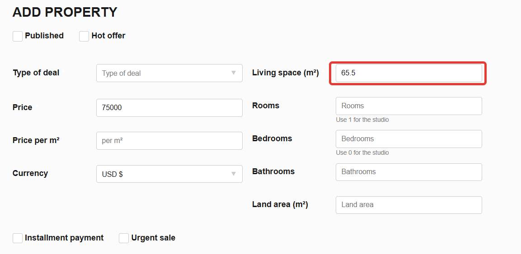Mark the listing as Urgent sale
Image resolution: width=521 pixels, height=254 pixels.
point(124,238)
